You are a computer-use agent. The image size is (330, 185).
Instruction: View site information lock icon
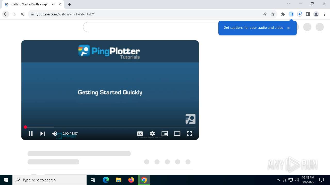[x=32, y=14]
